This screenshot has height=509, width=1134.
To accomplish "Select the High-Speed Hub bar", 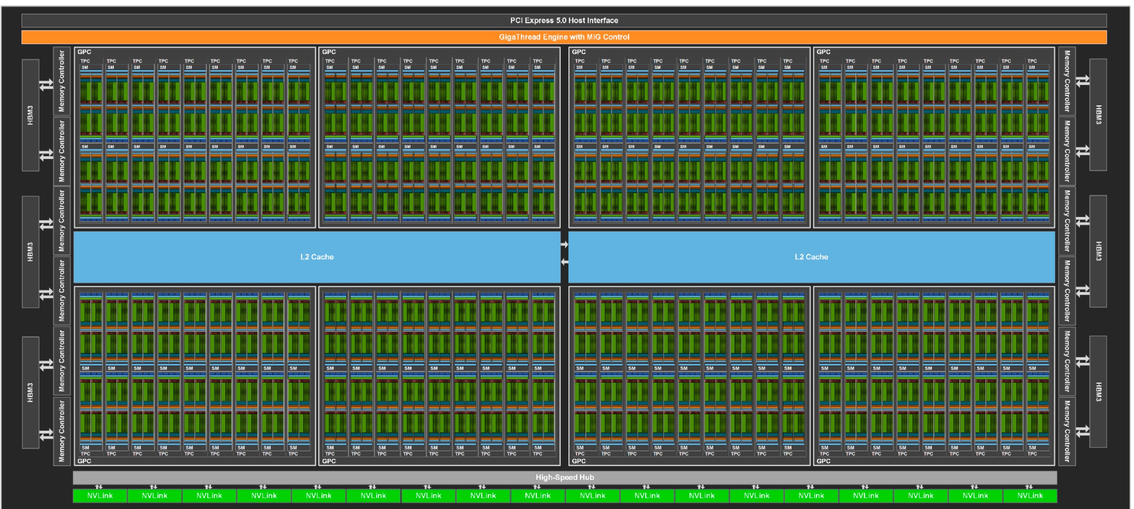I will pos(567,476).
